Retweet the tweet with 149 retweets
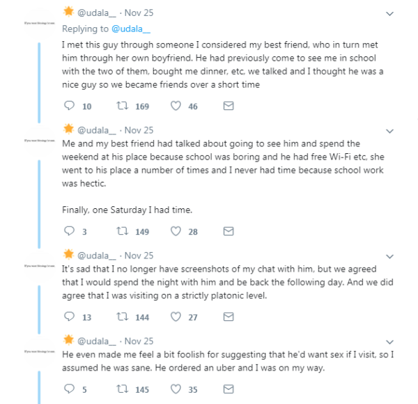This screenshot has height=404, width=418. pos(123,231)
